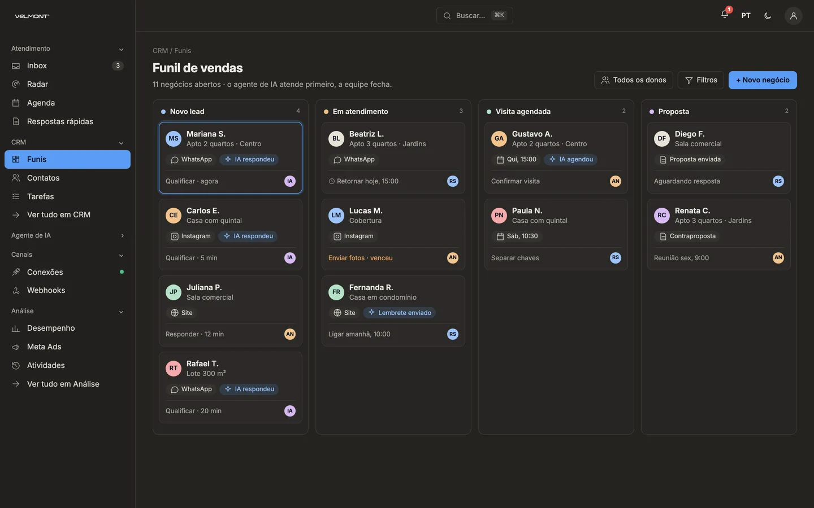Open Inbox in sidebar
The width and height of the screenshot is (814, 508).
point(67,65)
